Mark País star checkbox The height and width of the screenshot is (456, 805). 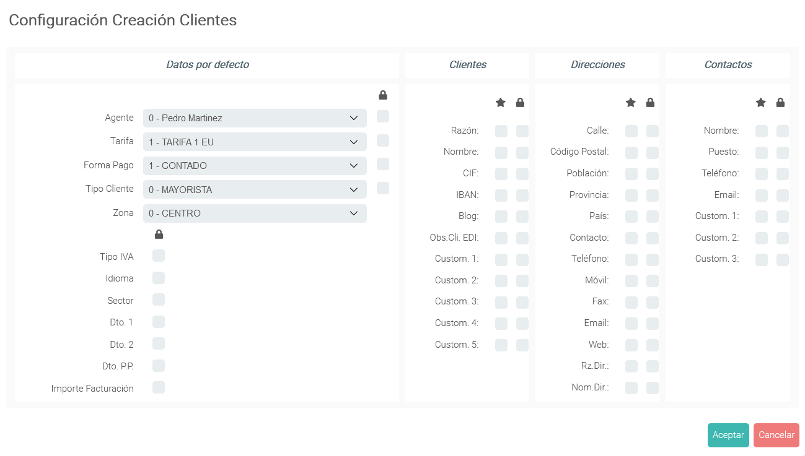(x=631, y=217)
